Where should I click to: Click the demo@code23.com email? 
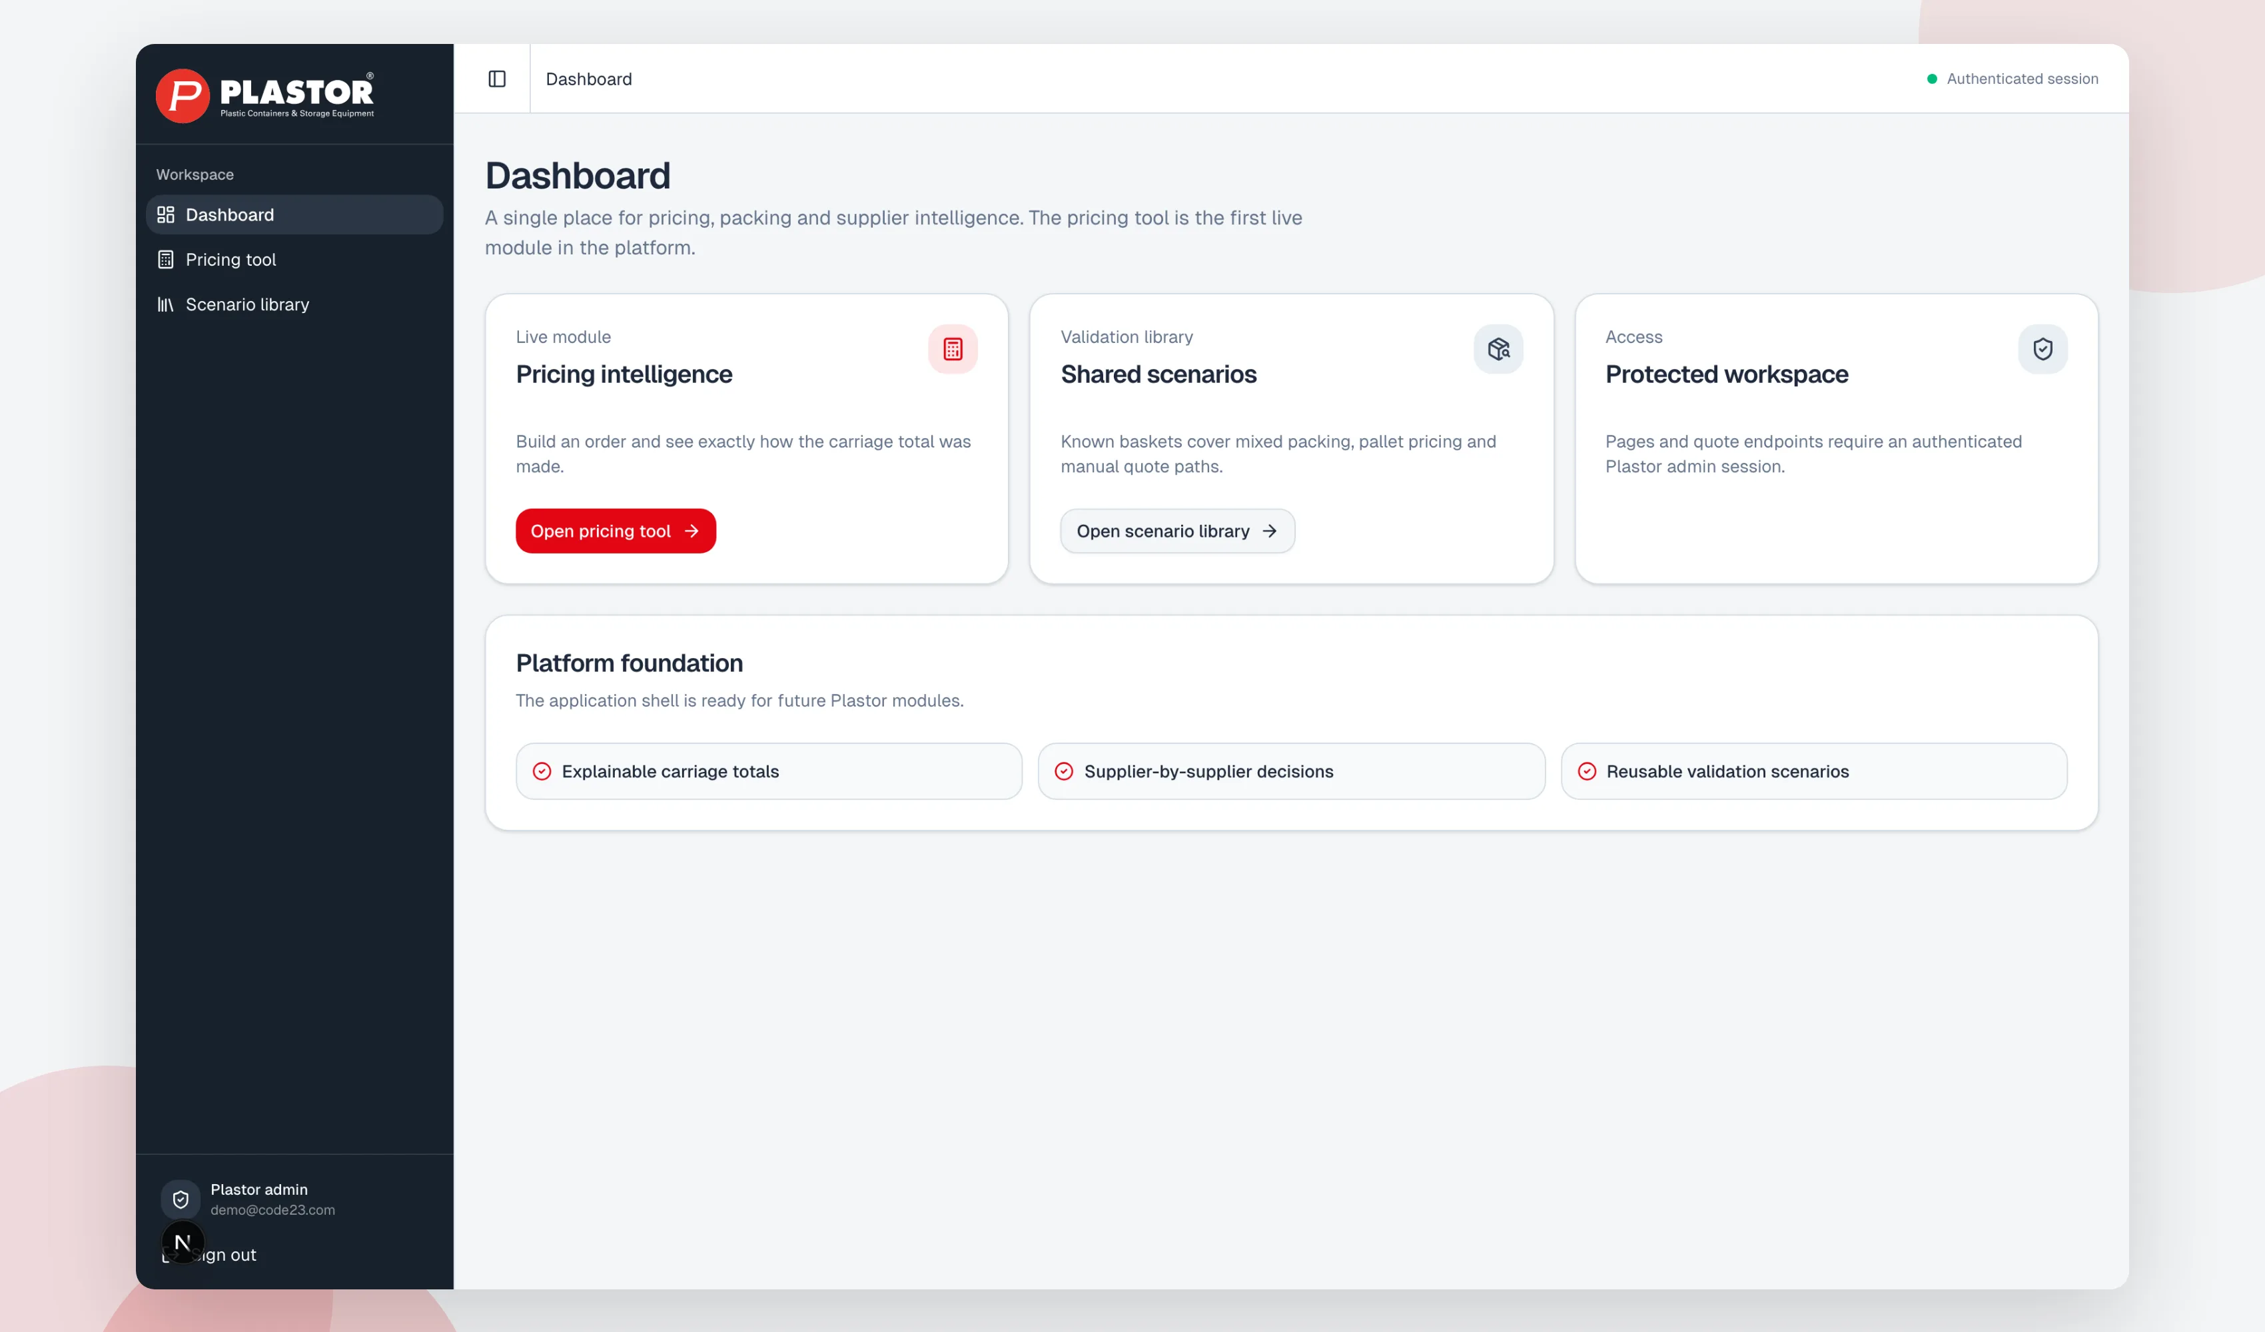point(272,1209)
